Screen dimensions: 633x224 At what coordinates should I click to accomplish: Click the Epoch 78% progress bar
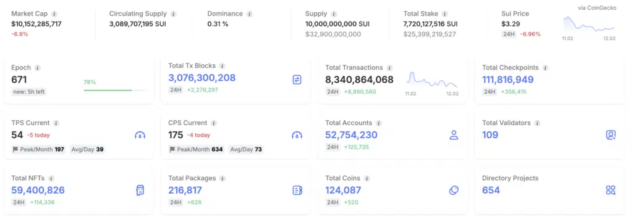click(115, 90)
